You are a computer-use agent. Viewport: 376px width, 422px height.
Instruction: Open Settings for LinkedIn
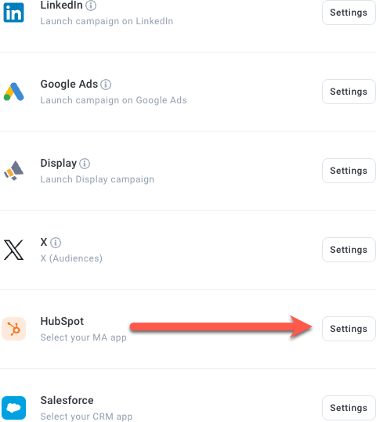click(349, 13)
